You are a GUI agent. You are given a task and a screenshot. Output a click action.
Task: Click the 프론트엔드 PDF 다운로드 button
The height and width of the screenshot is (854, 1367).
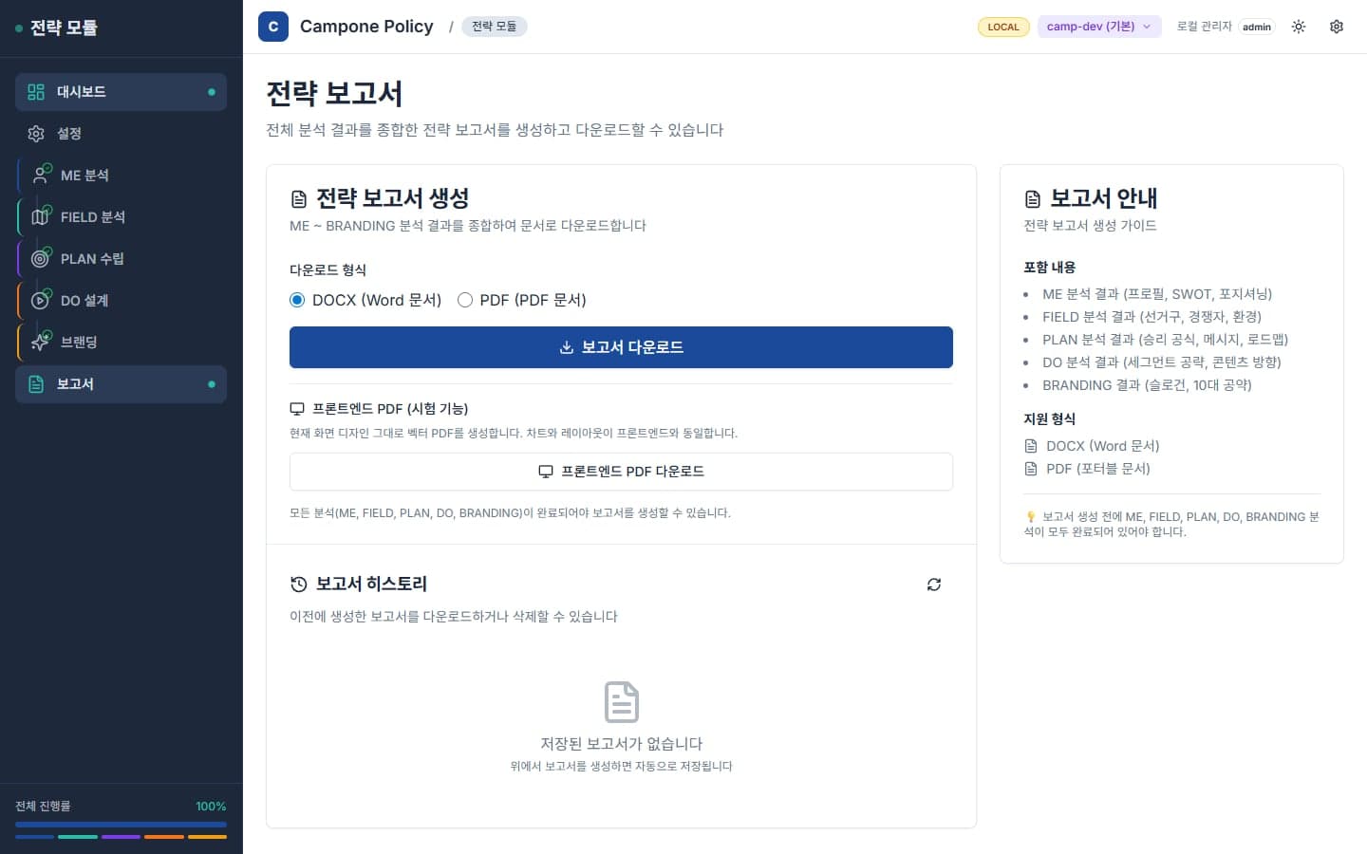pos(621,472)
